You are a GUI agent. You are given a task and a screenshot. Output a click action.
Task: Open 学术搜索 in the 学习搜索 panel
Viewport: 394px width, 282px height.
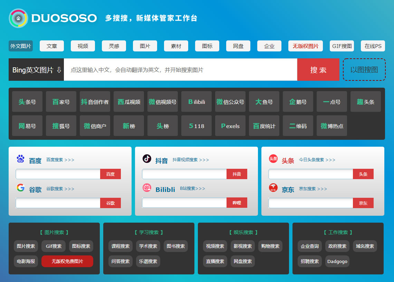[148, 246]
